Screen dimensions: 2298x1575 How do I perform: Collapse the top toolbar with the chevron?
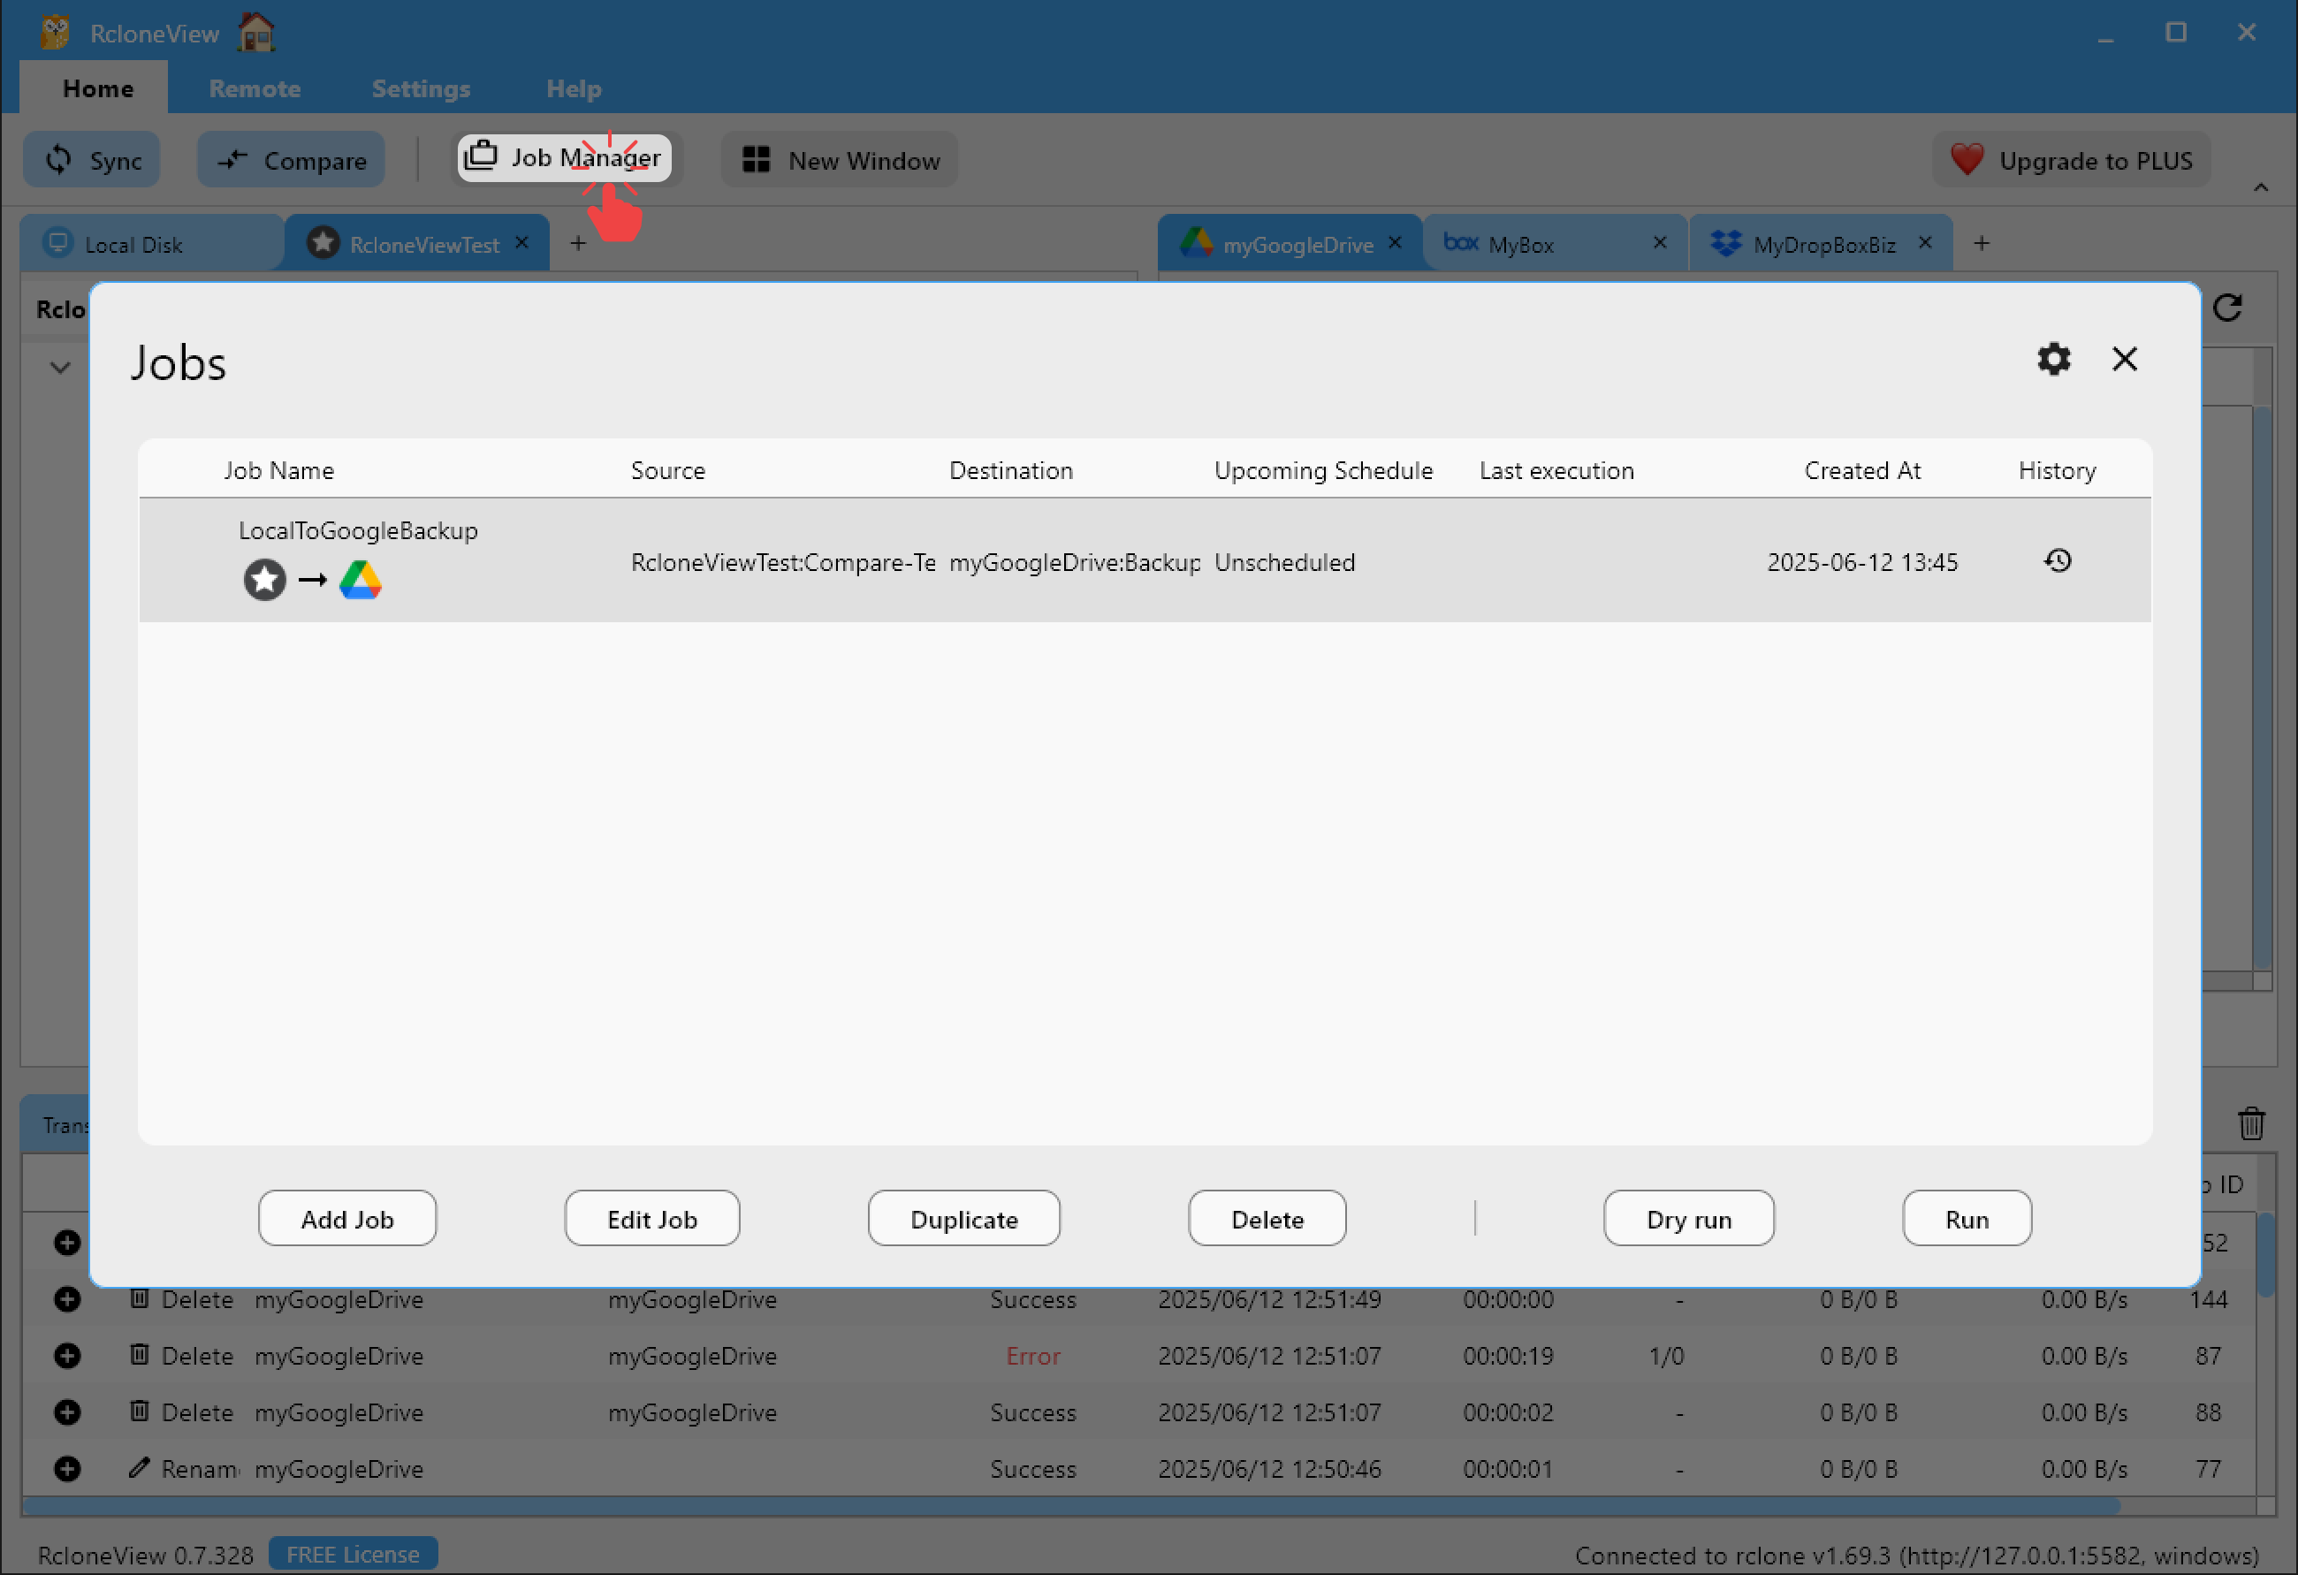(2262, 188)
